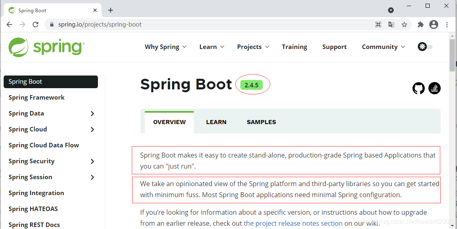Click the QR code icon in address bar
Screen dimensions: 457x229
pyautogui.click(x=378, y=24)
